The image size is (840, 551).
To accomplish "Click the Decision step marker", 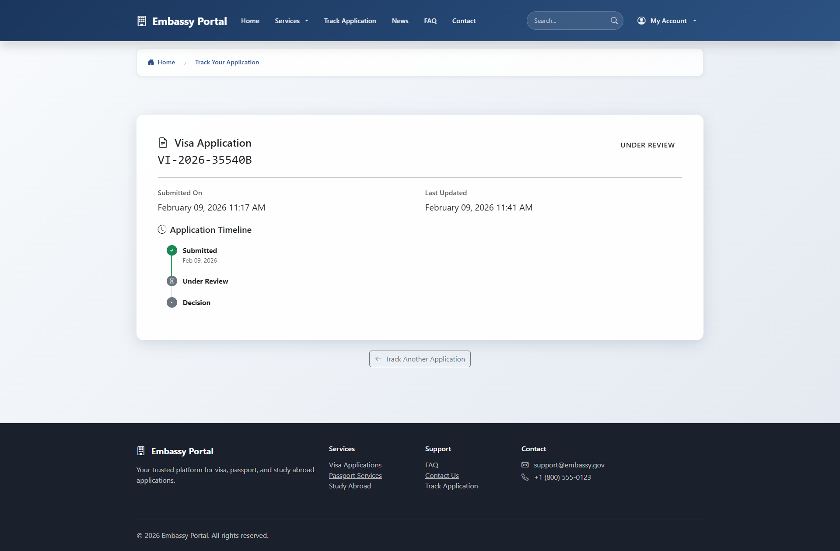I will [172, 302].
